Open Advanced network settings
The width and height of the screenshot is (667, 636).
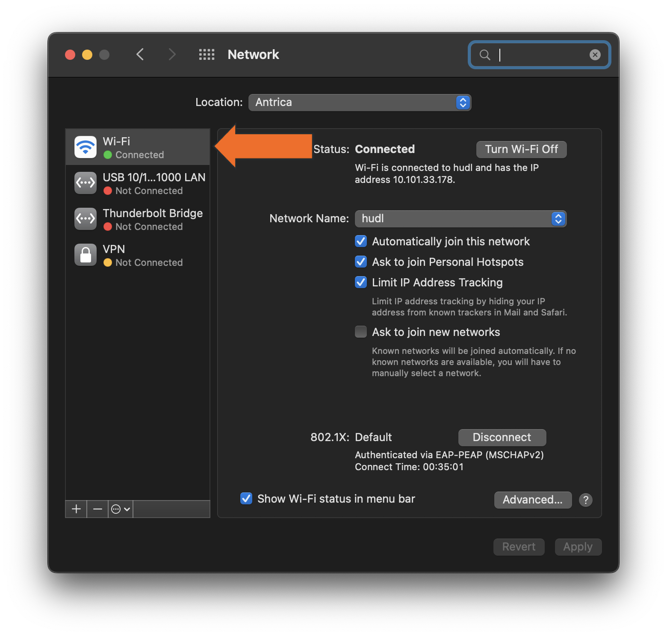pyautogui.click(x=533, y=500)
